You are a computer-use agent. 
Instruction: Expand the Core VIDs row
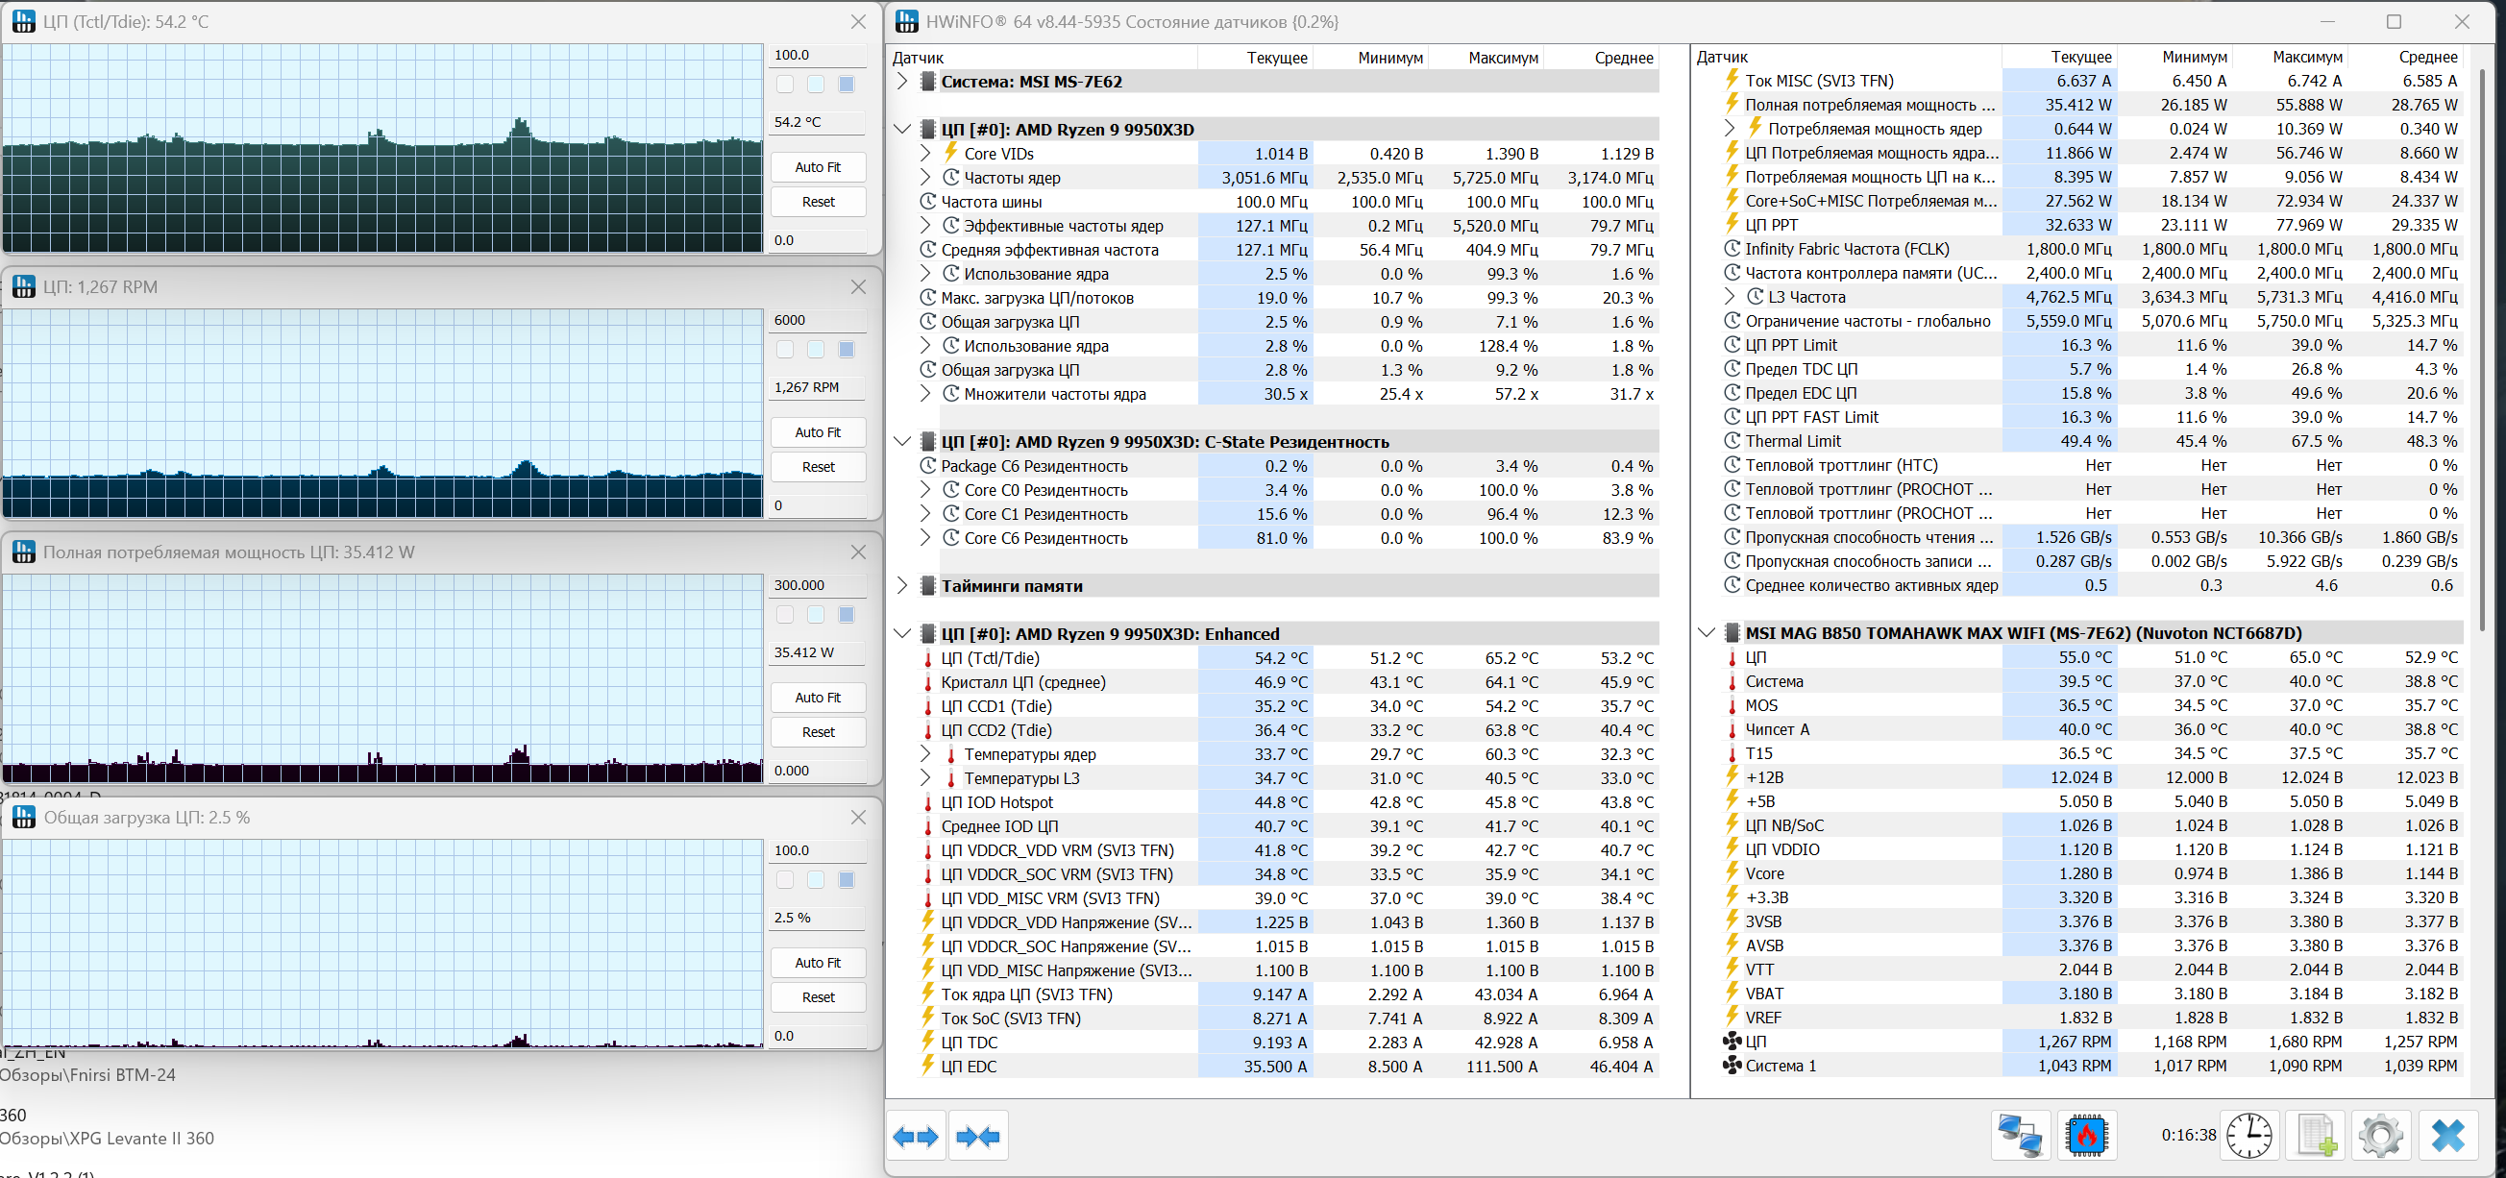tap(925, 153)
